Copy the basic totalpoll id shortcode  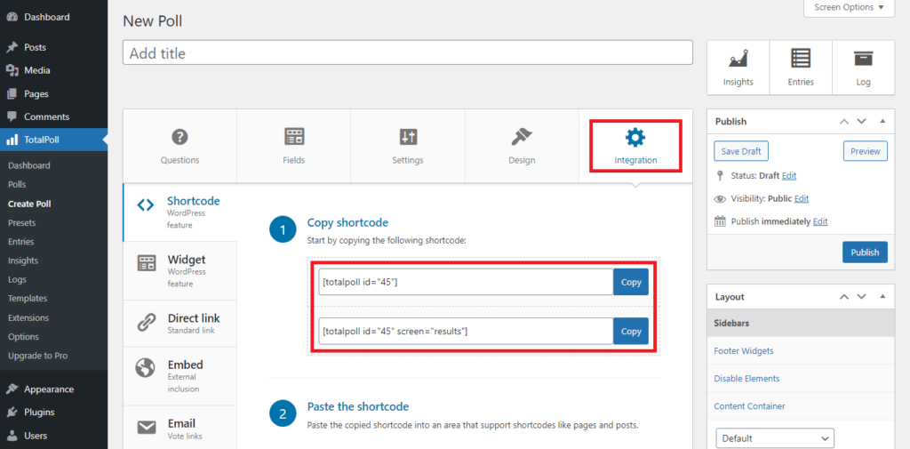(631, 282)
